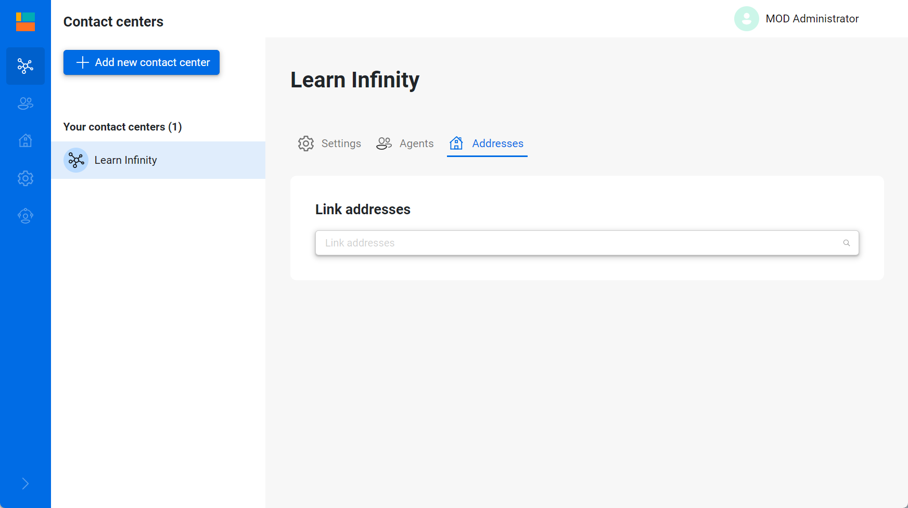Screen dimensions: 908x508
Task: Switch to the Agents tab
Action: click(416, 144)
